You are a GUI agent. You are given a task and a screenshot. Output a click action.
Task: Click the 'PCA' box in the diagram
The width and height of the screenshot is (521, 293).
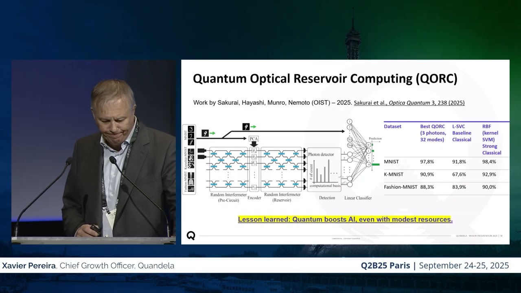tap(254, 139)
